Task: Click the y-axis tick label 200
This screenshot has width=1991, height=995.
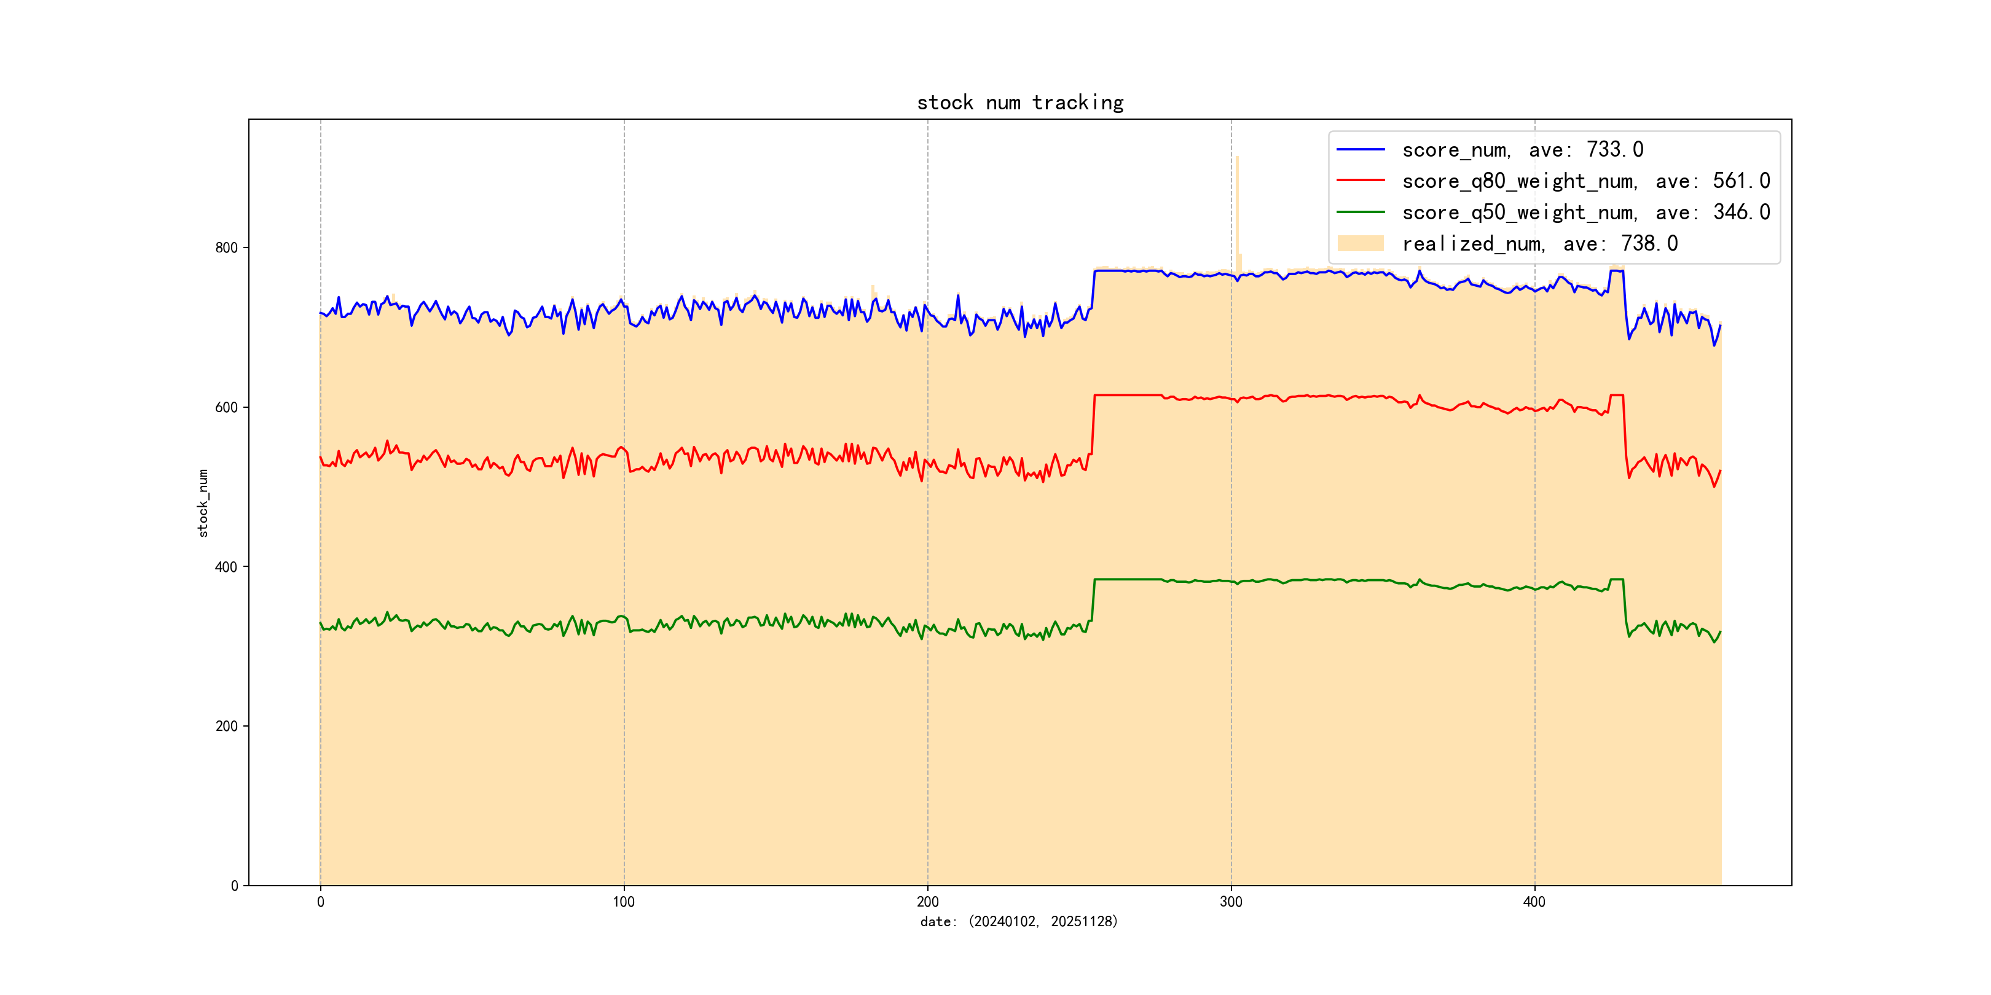Action: point(227,726)
